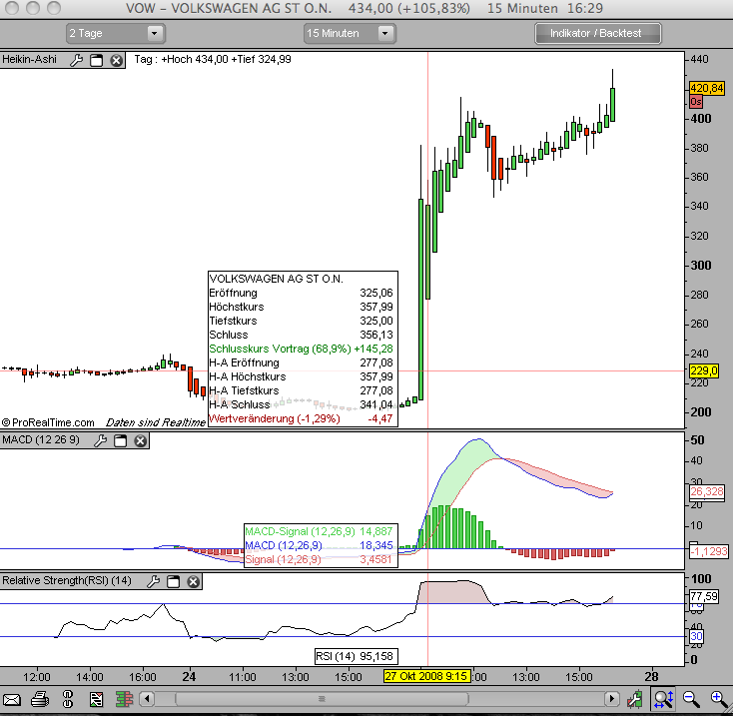Click the Heikin-Ashi panel label
The image size is (733, 716).
click(x=29, y=59)
